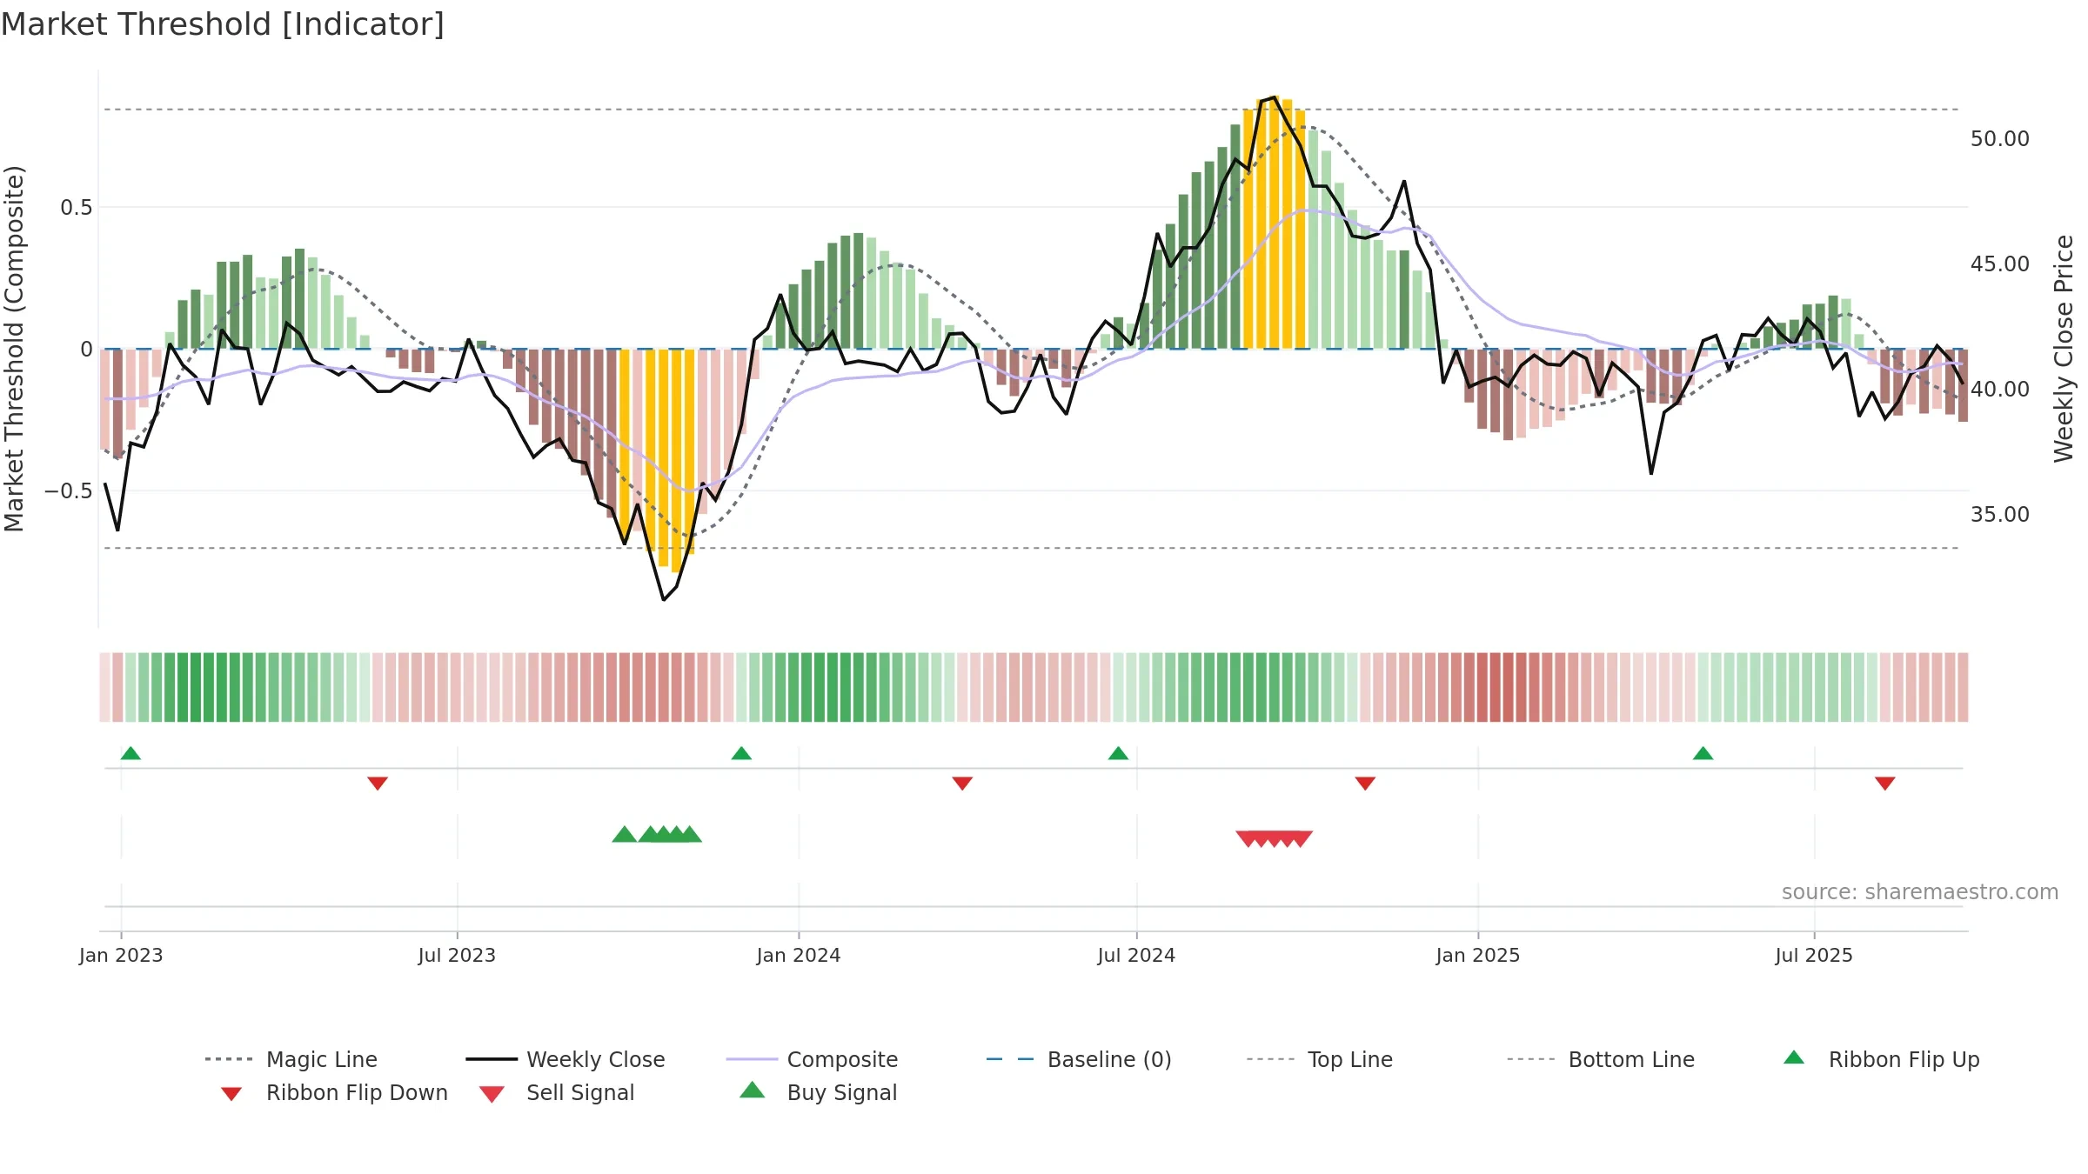Viewport: 2088px width, 1174px height.
Task: Click the Weekly Close Price axis title
Action: (2064, 349)
